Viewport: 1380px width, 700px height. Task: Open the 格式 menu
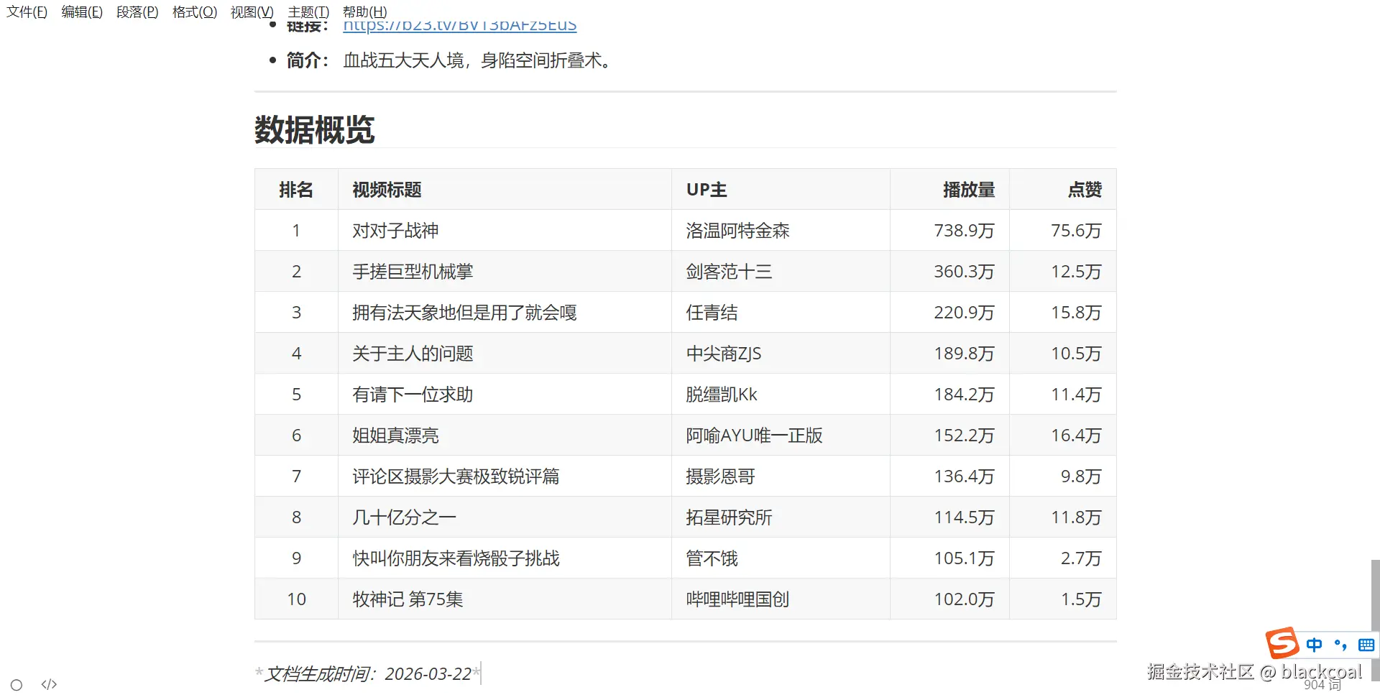point(193,11)
